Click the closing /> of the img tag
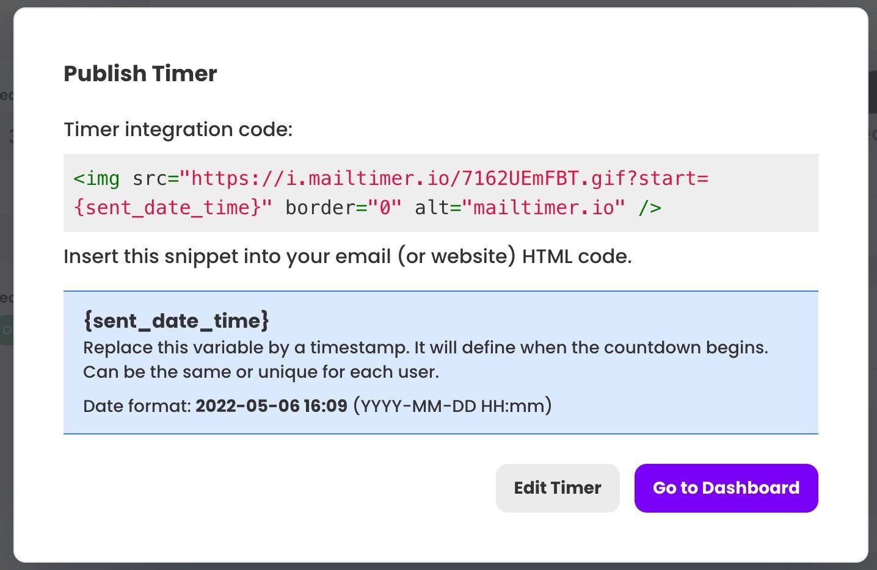Screen dimensions: 877x570 [x=650, y=207]
